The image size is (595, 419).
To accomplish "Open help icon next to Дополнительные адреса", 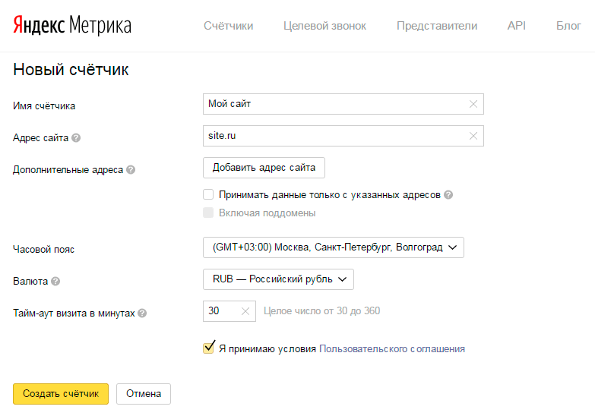I will (x=131, y=169).
